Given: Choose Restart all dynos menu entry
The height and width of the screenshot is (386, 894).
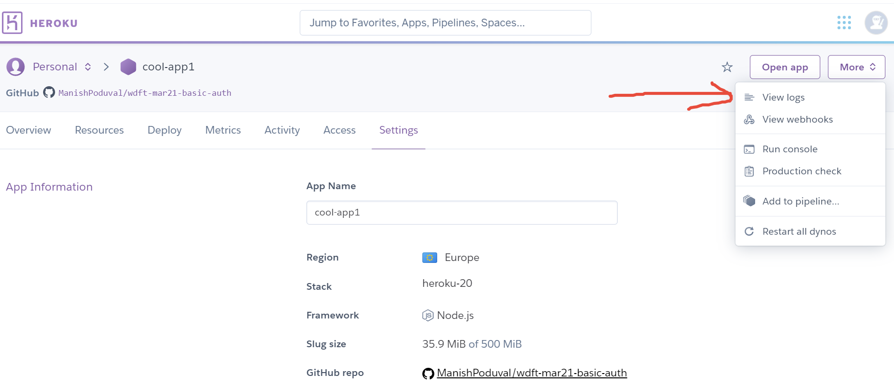Looking at the screenshot, I should pos(810,231).
